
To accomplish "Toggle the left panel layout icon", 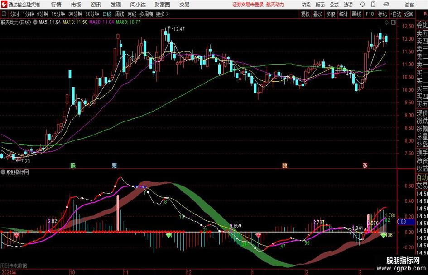I will pyautogui.click(x=4, y=14).
